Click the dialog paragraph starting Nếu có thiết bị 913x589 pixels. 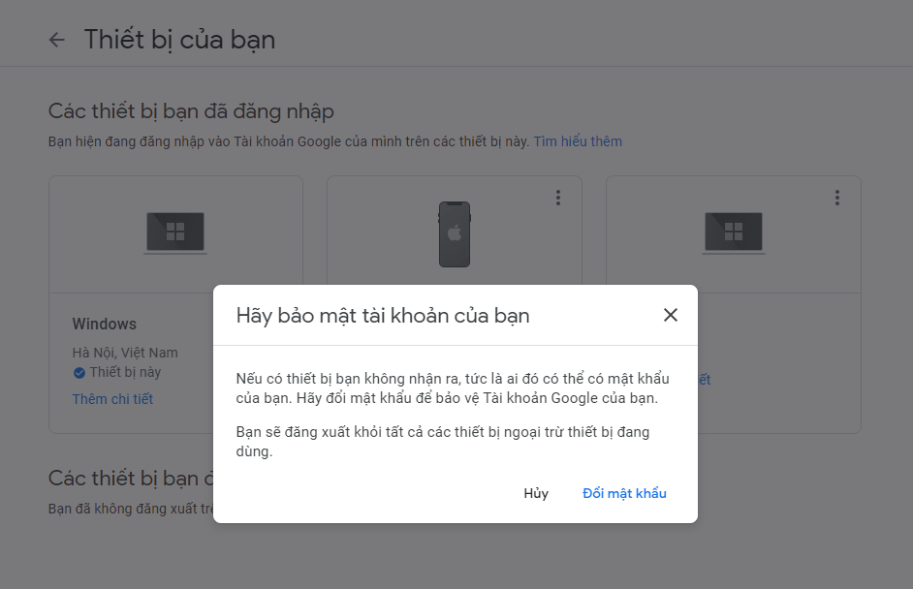point(453,388)
